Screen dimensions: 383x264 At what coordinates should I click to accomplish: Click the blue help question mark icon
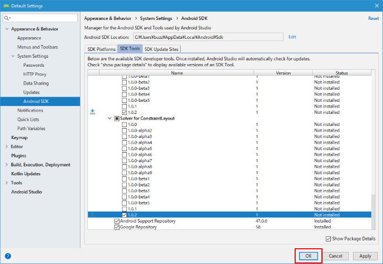(8, 256)
